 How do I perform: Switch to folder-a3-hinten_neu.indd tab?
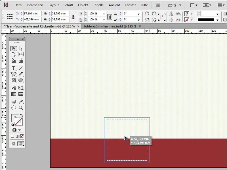click(x=110, y=26)
